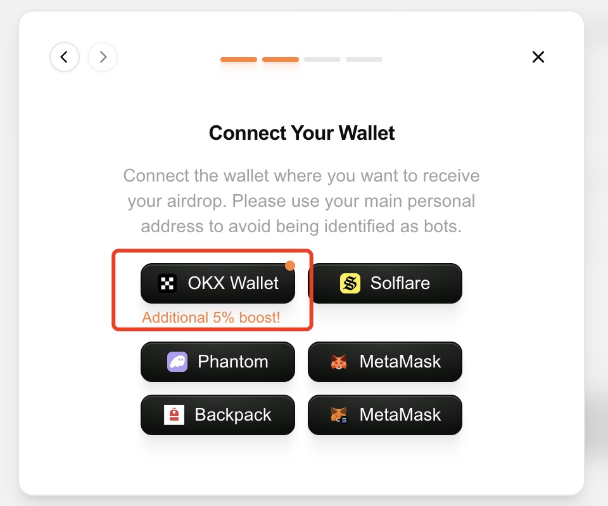Select the Phantom wallet option
Viewport: 608px width, 506px height.
pos(218,362)
